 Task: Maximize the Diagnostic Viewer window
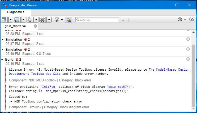tap(177, 5)
